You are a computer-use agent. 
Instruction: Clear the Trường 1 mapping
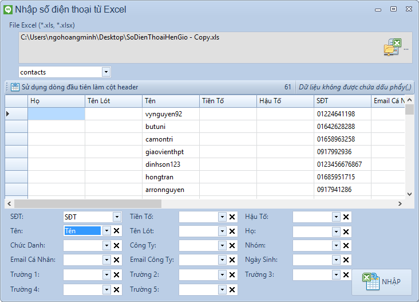(x=117, y=274)
